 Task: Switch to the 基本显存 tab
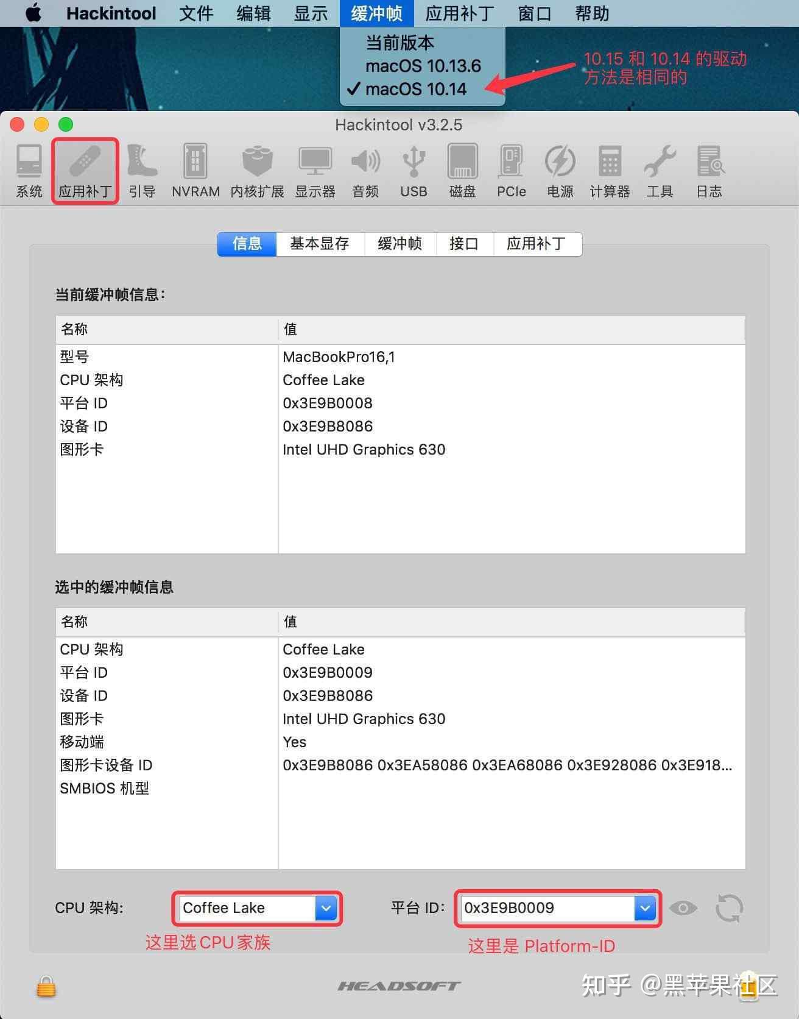(320, 244)
